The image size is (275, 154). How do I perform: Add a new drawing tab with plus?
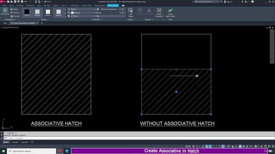[42, 23]
